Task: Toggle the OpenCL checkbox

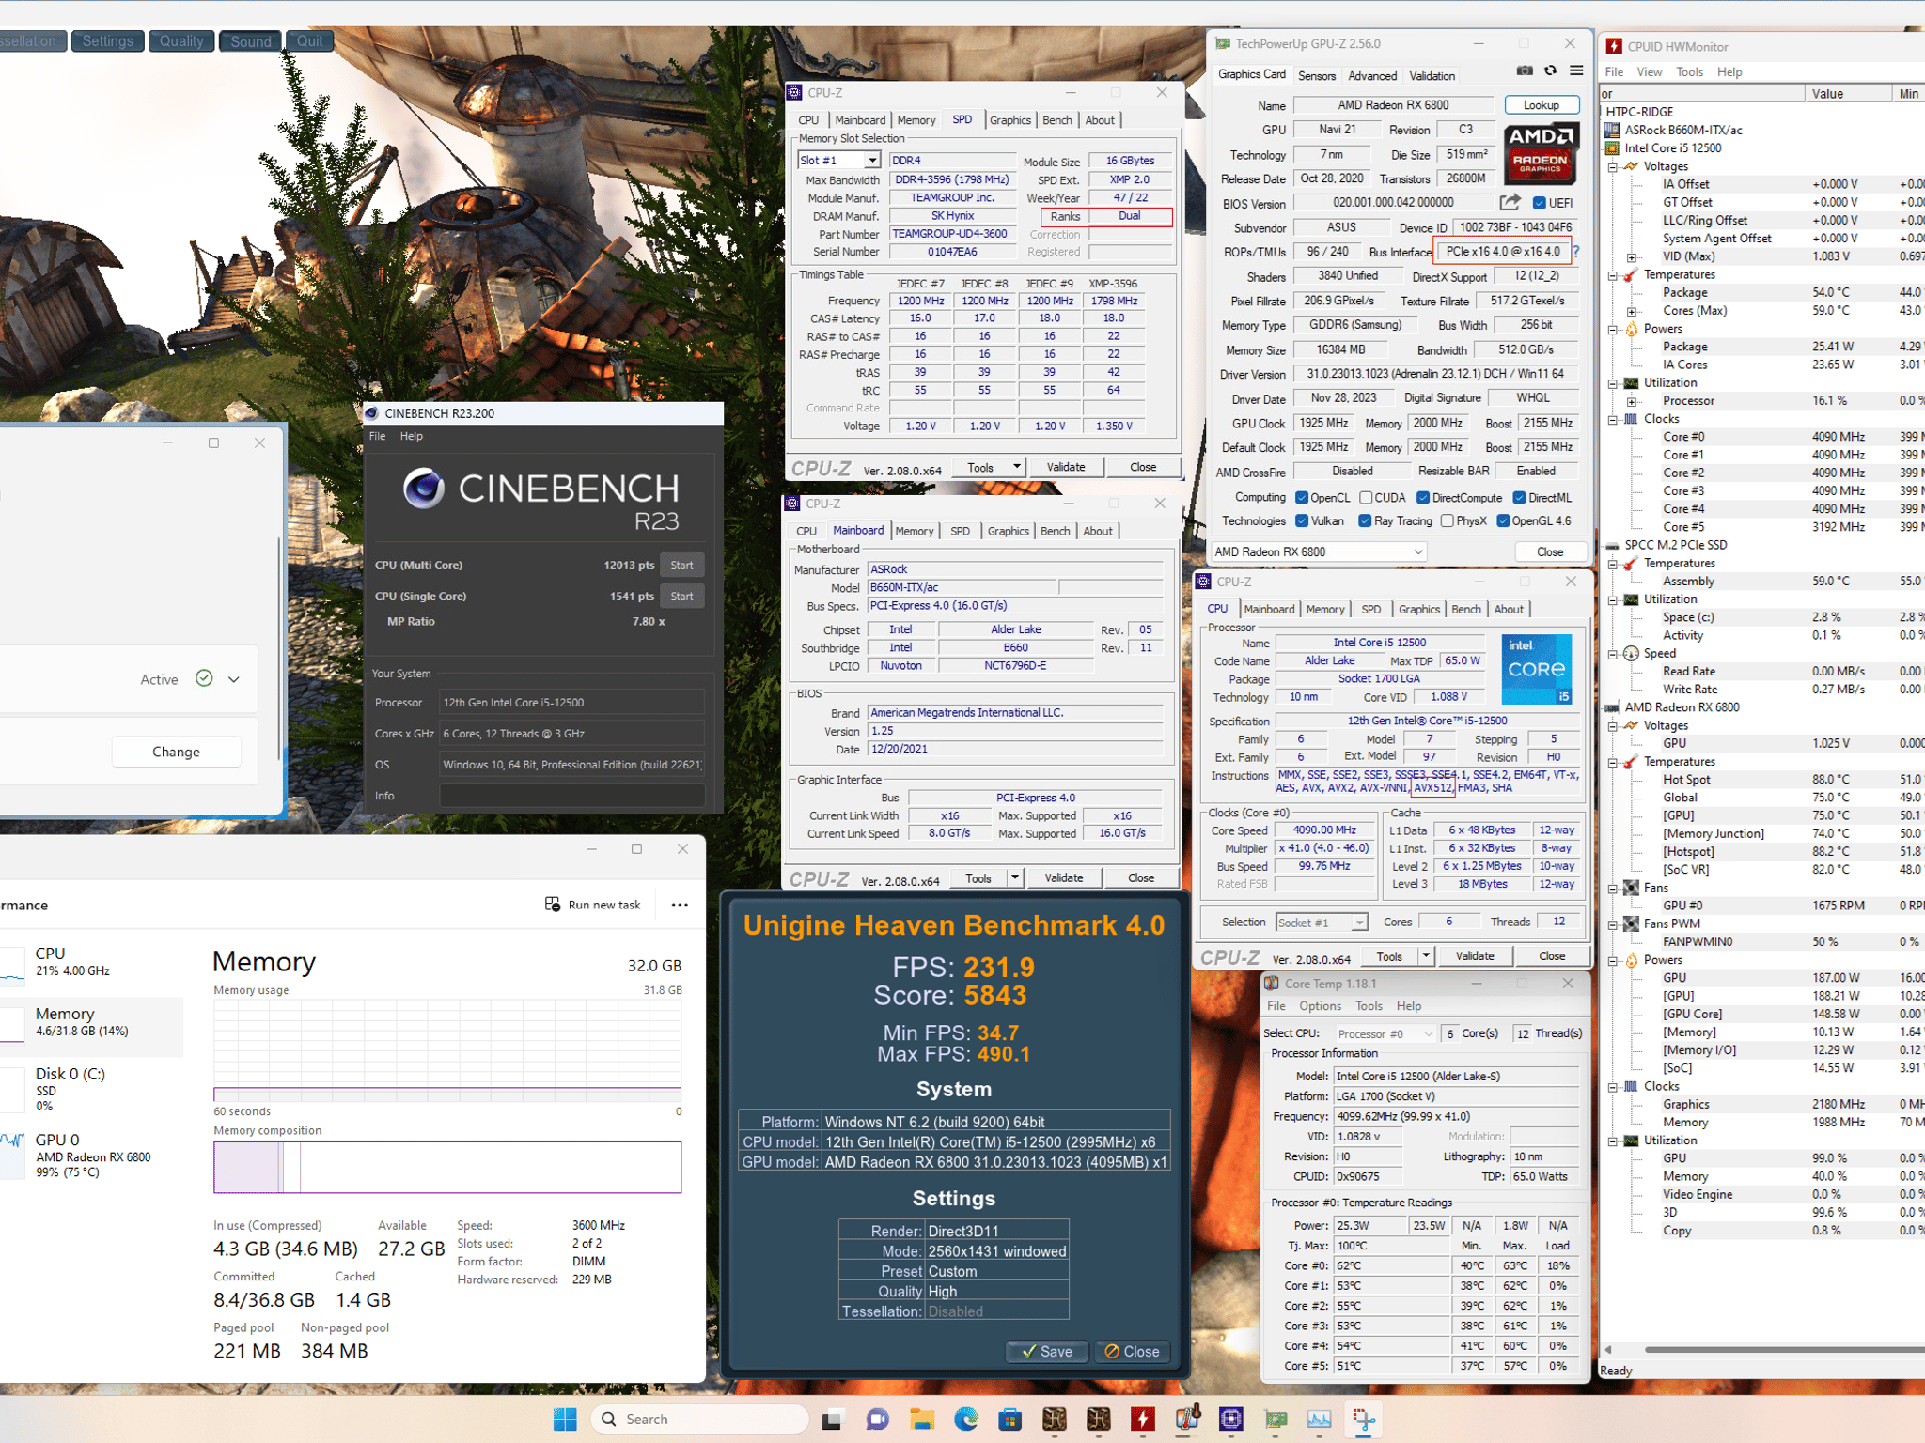Action: coord(1301,498)
